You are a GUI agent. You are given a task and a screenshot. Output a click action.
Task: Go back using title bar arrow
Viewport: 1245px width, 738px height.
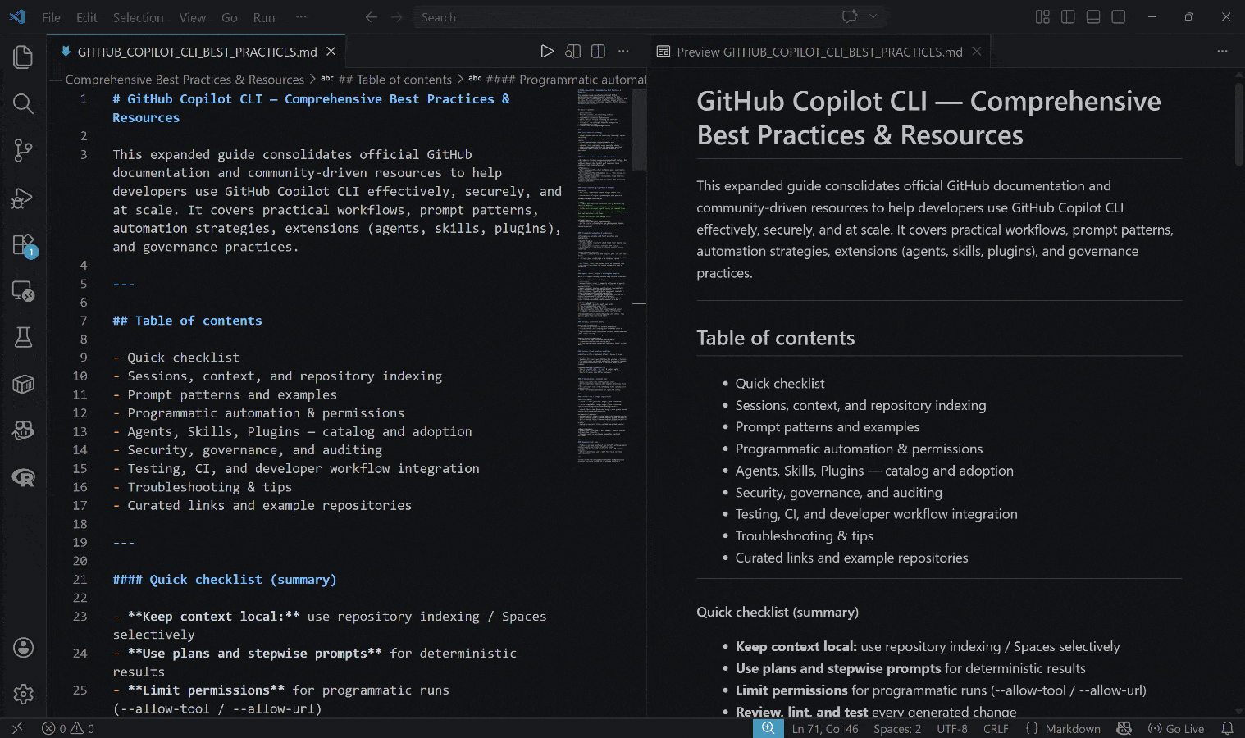[x=371, y=17]
